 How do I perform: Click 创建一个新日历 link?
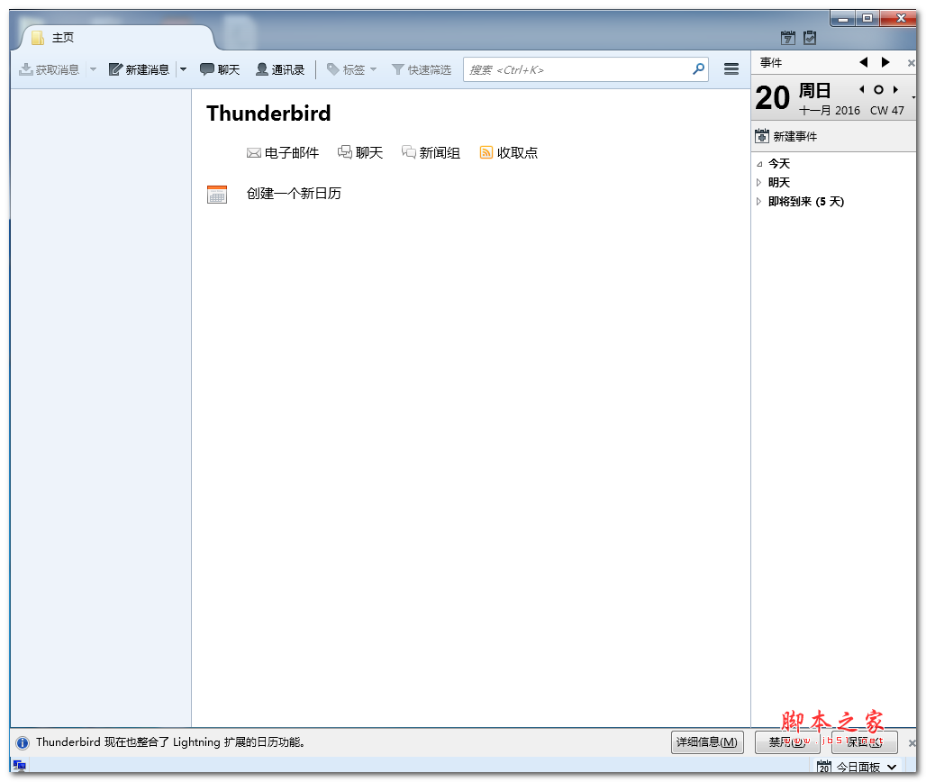294,194
